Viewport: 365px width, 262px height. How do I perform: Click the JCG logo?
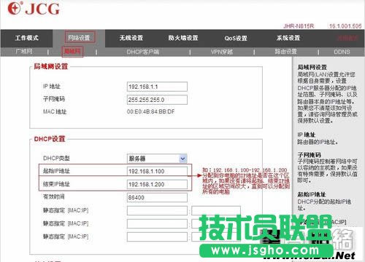point(34,9)
